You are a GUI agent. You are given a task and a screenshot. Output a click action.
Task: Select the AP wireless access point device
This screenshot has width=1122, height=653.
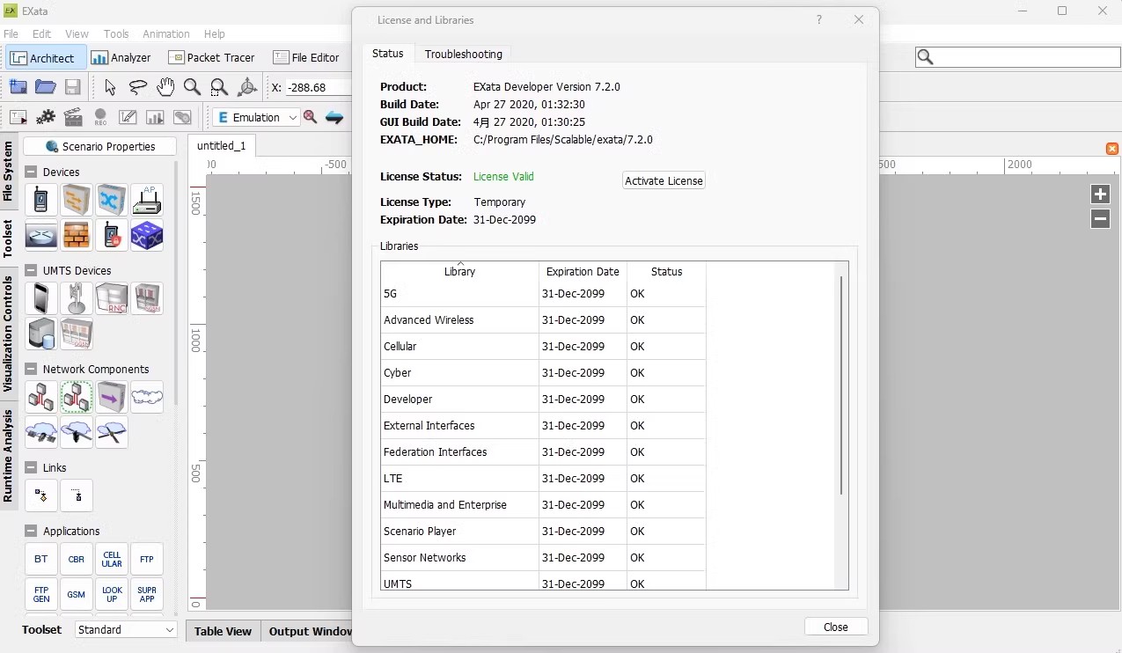147,200
